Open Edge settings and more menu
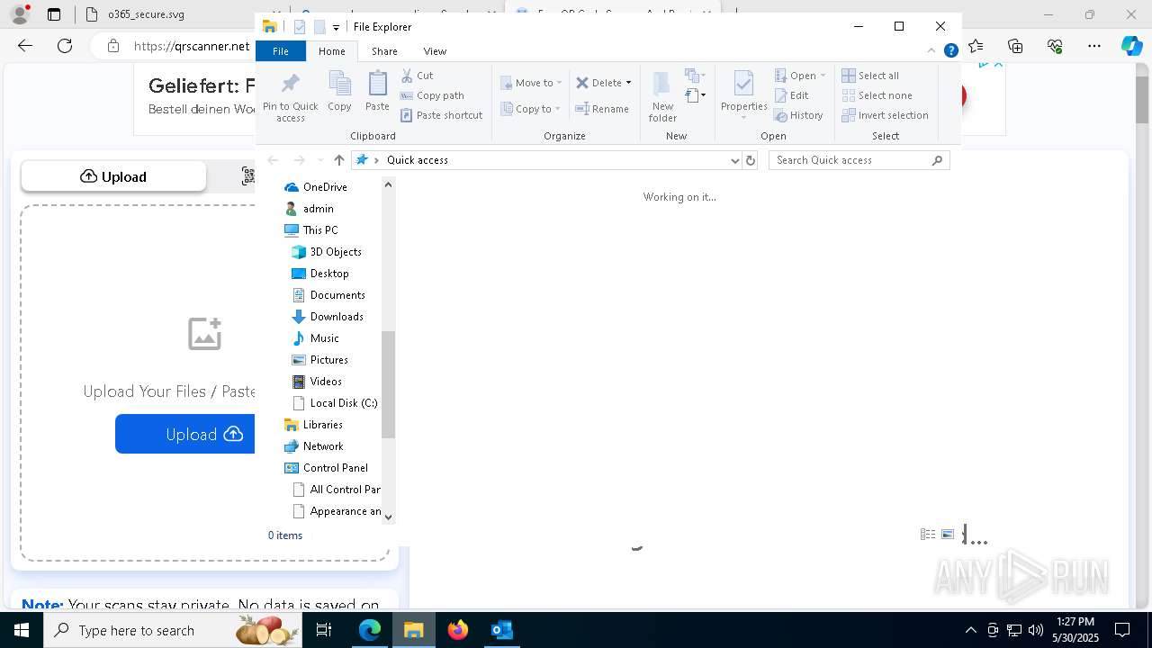Screen dimensions: 1152x648 [x=1094, y=46]
